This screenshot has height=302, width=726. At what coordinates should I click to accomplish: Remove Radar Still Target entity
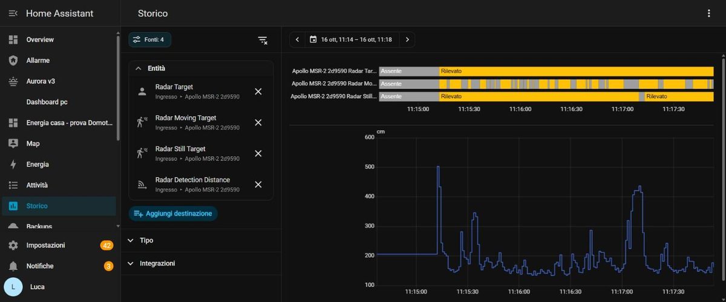258,154
